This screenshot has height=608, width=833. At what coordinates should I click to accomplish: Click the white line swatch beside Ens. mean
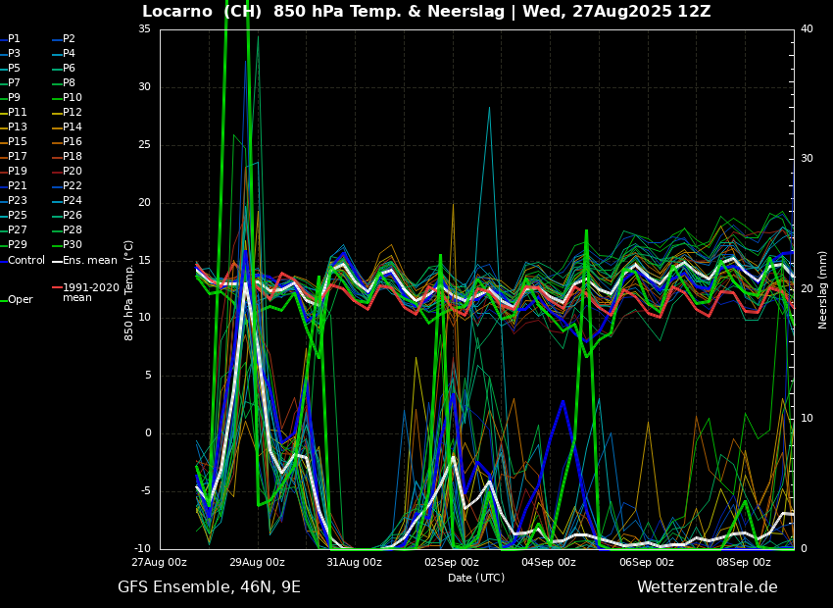57,261
